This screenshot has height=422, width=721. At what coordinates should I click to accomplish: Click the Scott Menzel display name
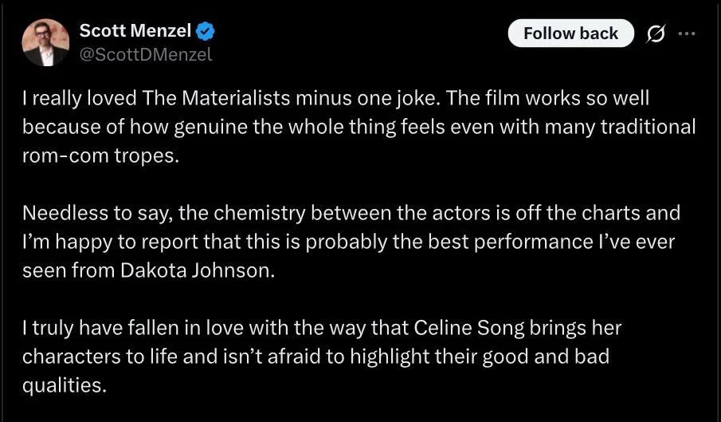(135, 32)
